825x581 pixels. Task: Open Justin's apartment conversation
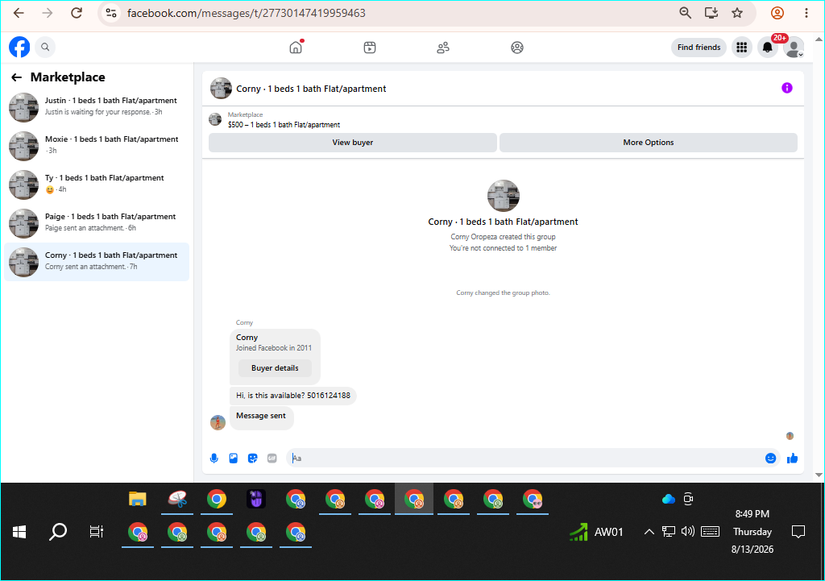pyautogui.click(x=97, y=107)
